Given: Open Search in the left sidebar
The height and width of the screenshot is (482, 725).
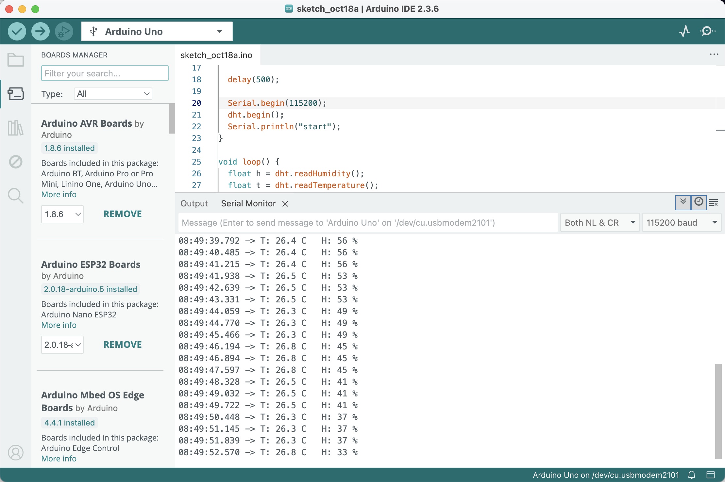Looking at the screenshot, I should click(x=15, y=196).
